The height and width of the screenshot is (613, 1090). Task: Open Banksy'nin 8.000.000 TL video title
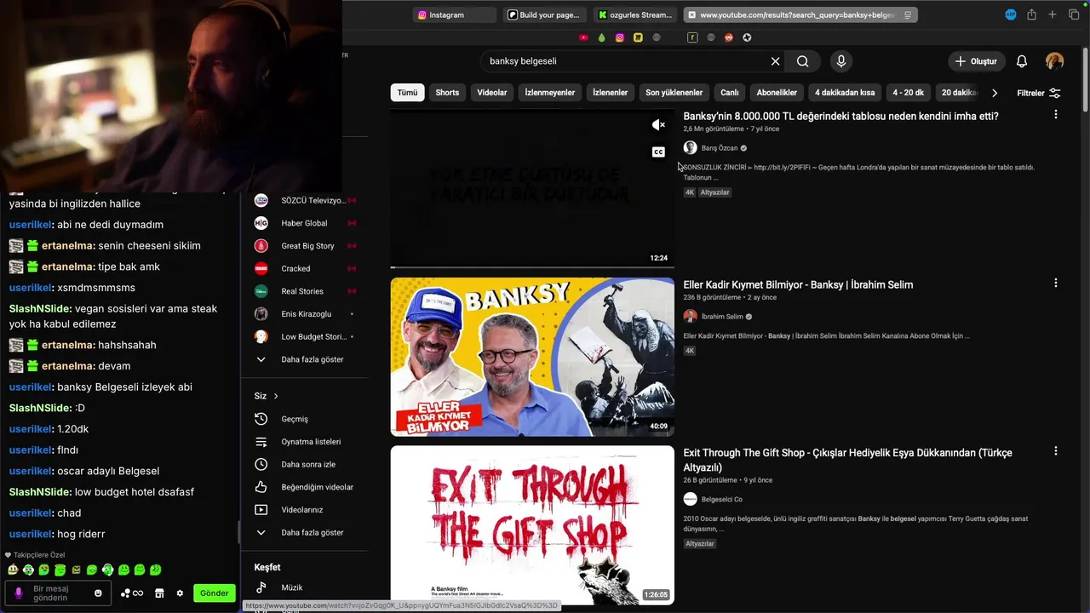(x=840, y=116)
